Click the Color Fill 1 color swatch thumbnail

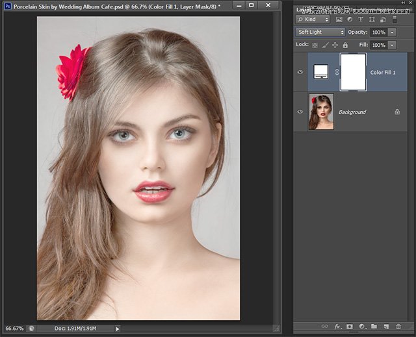(321, 72)
